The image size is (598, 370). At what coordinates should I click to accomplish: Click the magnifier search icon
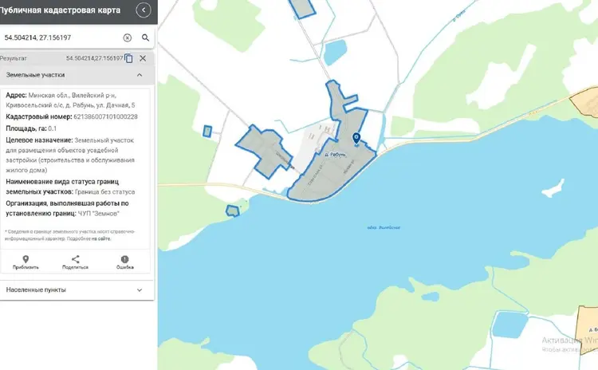pyautogui.click(x=146, y=37)
